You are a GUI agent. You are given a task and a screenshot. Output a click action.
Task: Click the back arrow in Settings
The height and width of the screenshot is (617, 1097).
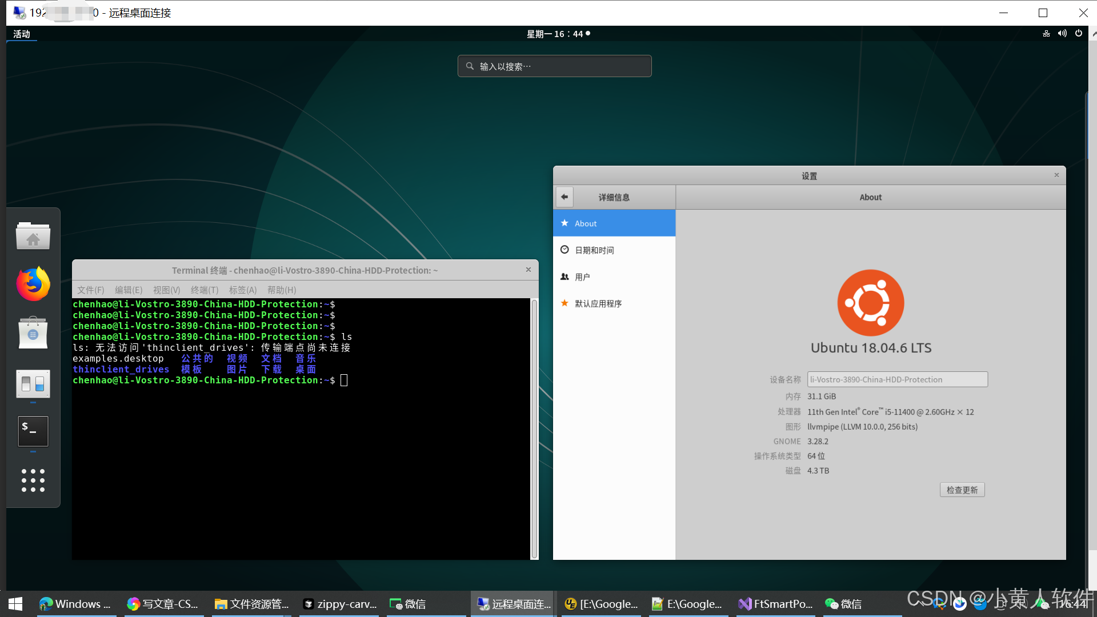coord(564,197)
